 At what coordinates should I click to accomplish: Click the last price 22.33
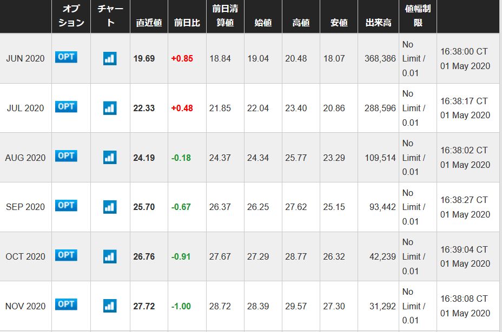coord(144,108)
